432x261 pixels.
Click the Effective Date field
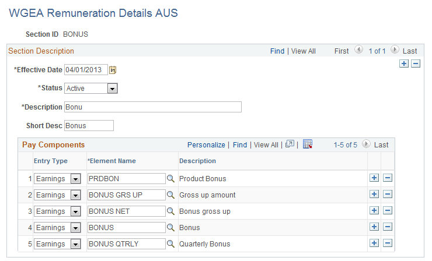[86, 70]
